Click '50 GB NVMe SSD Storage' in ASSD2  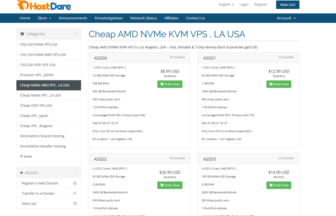point(109,177)
